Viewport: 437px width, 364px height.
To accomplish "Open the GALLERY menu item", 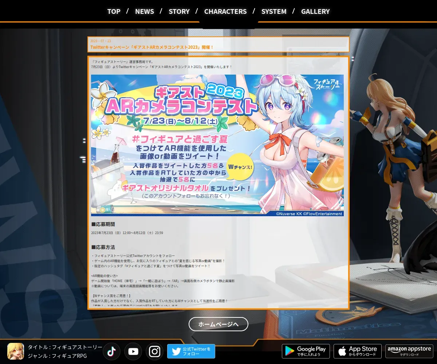I will point(315,11).
